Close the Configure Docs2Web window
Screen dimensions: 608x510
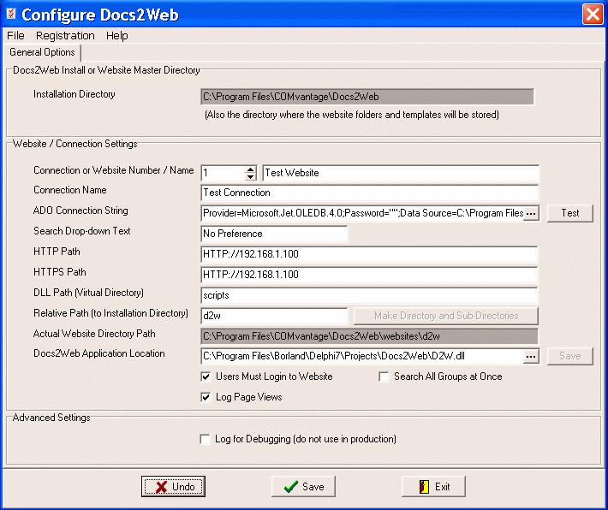593,15
